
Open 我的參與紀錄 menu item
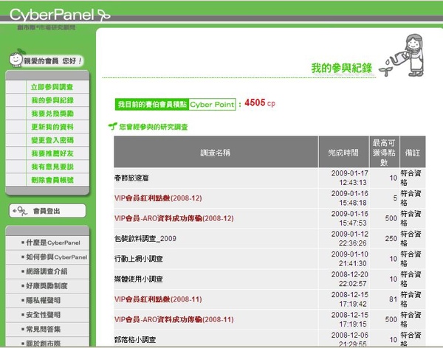pyautogui.click(x=52, y=100)
